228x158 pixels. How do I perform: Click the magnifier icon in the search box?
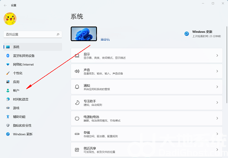pyautogui.click(x=58, y=35)
